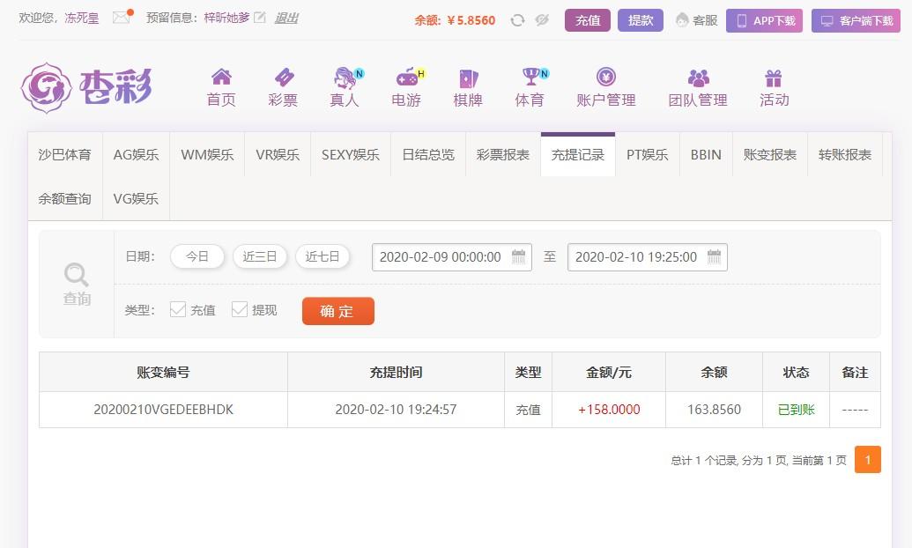Open the end date calendar picker
Image resolution: width=912 pixels, height=548 pixels.
click(x=714, y=256)
